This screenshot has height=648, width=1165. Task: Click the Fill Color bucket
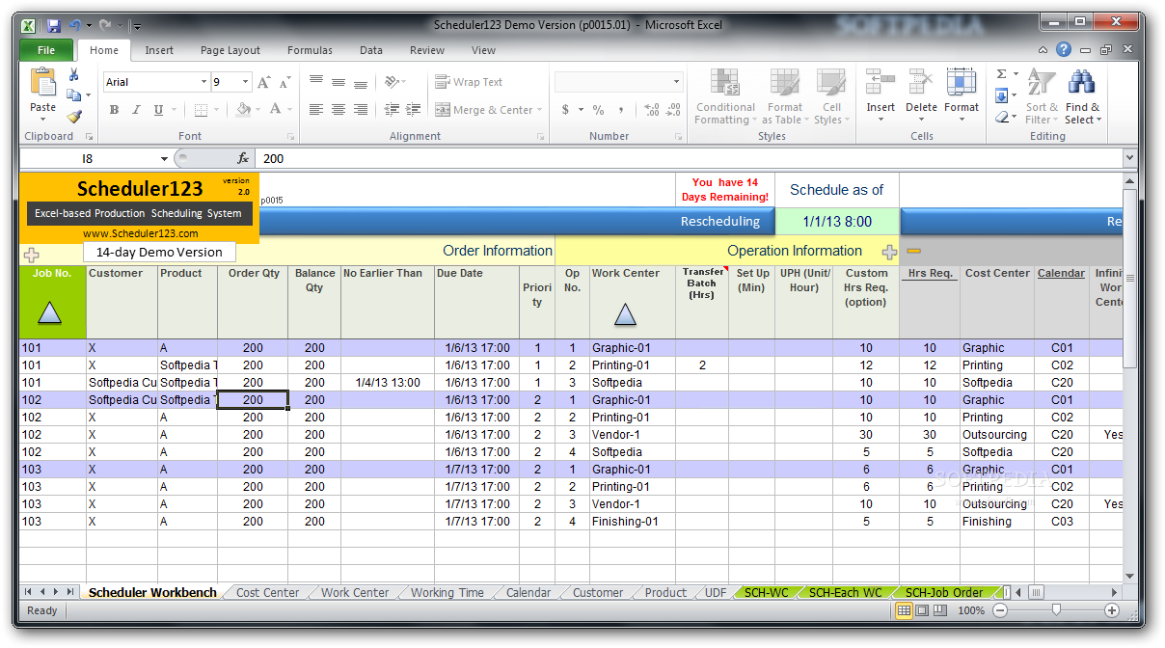pyautogui.click(x=243, y=110)
